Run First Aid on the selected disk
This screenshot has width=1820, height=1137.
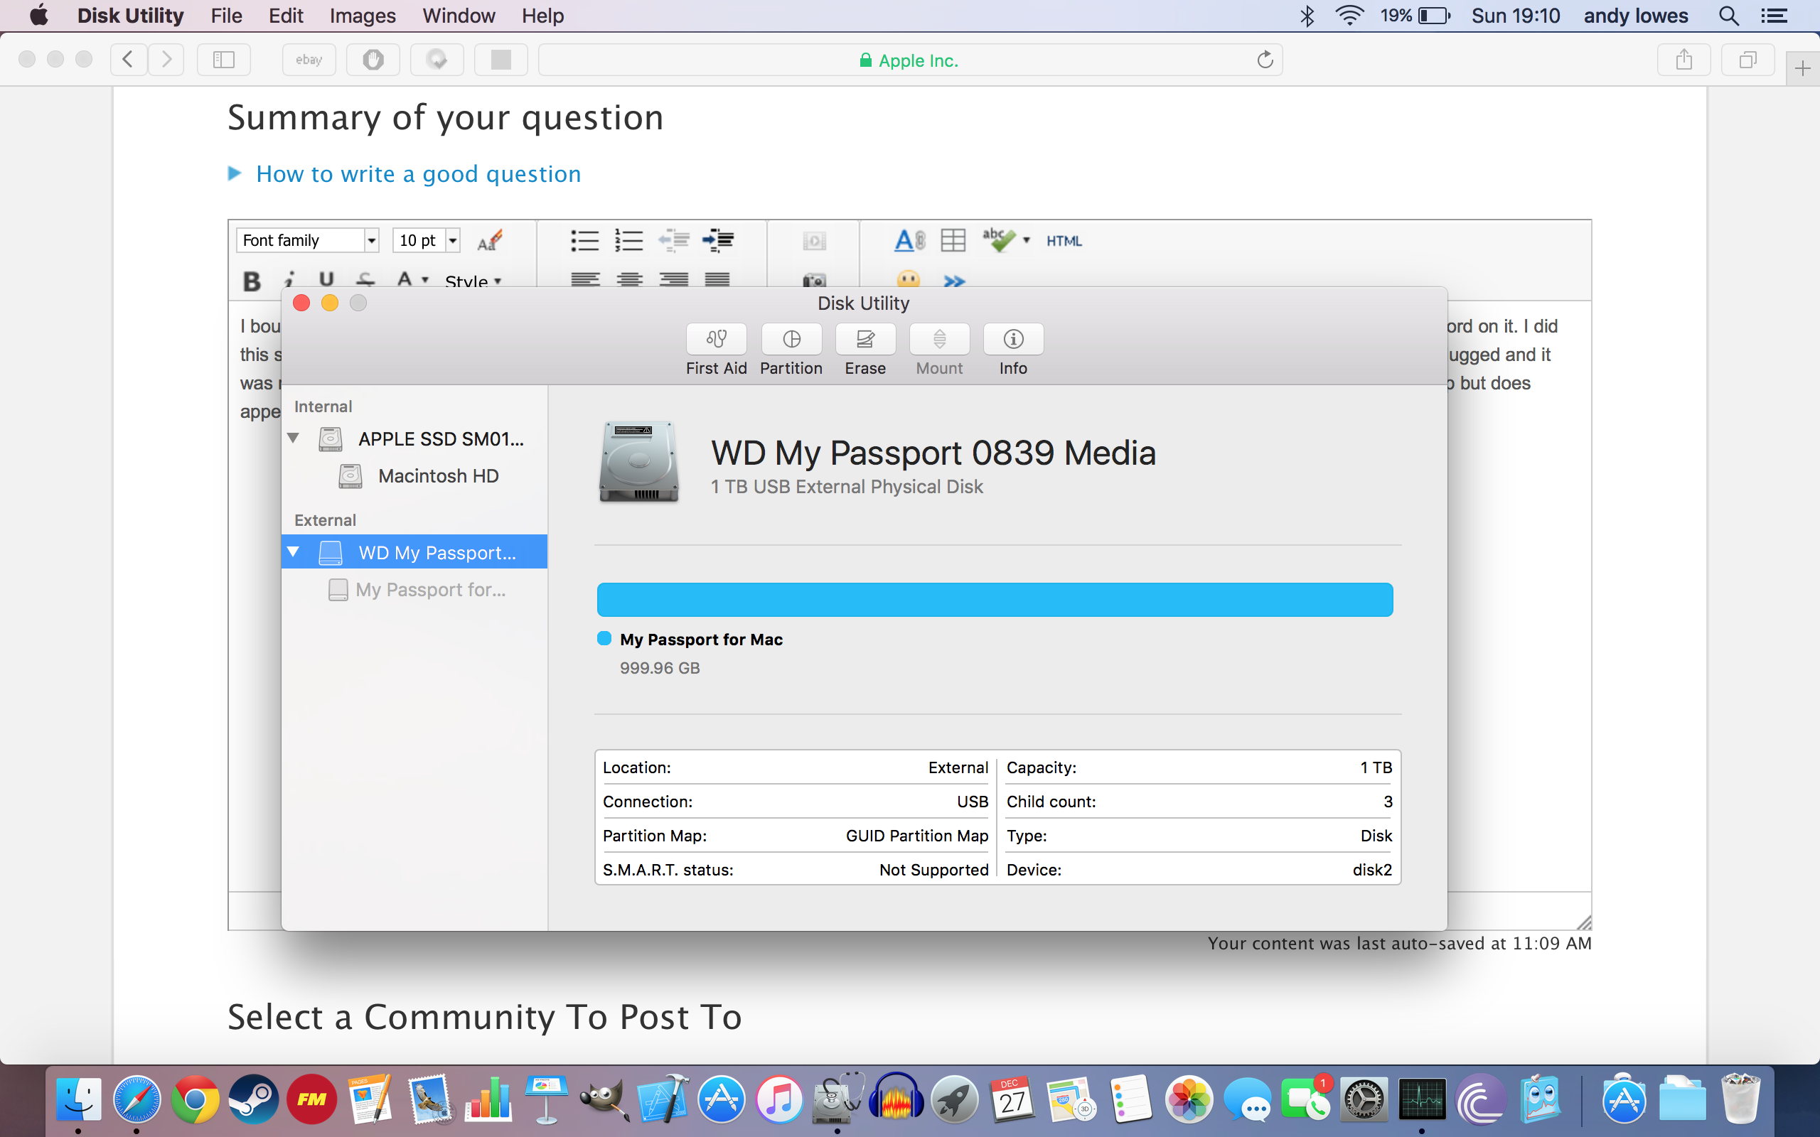click(716, 339)
